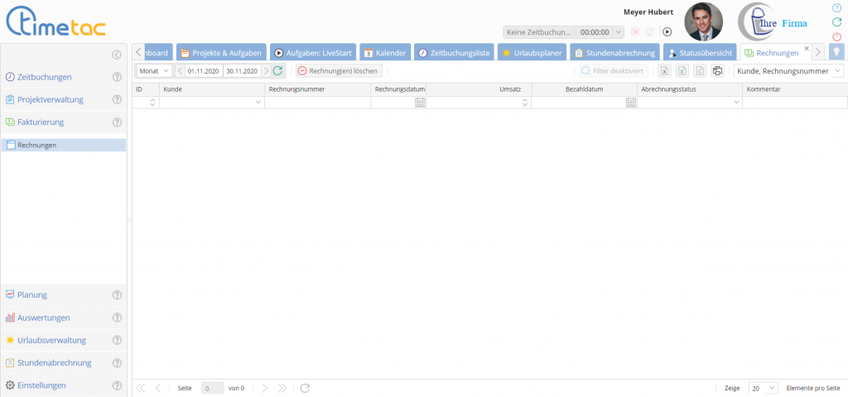This screenshot has width=848, height=397.
Task: Open the Abrechnungsstatus filter dropdown
Action: click(x=736, y=103)
